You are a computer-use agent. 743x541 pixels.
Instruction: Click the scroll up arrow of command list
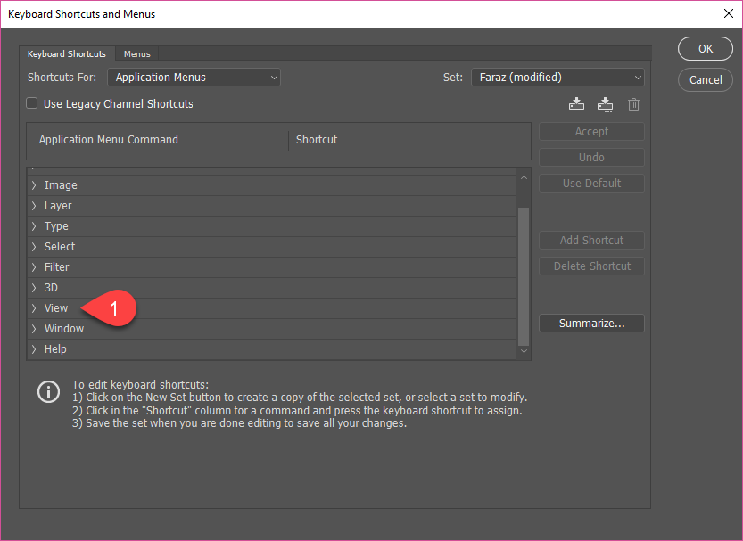(x=524, y=178)
